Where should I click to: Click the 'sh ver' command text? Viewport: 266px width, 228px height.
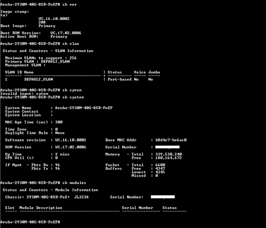(70, 5)
